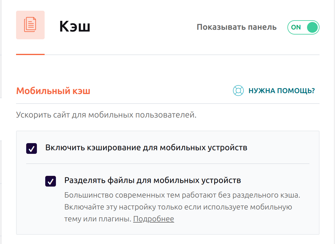Click the empty area right of the Подробнее link
This screenshot has width=335, height=244.
[x=238, y=219]
